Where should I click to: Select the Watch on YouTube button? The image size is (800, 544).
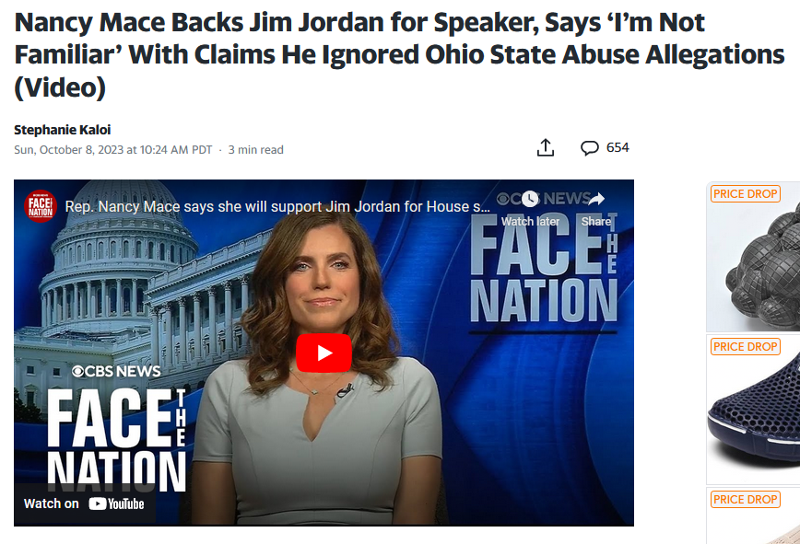point(84,503)
